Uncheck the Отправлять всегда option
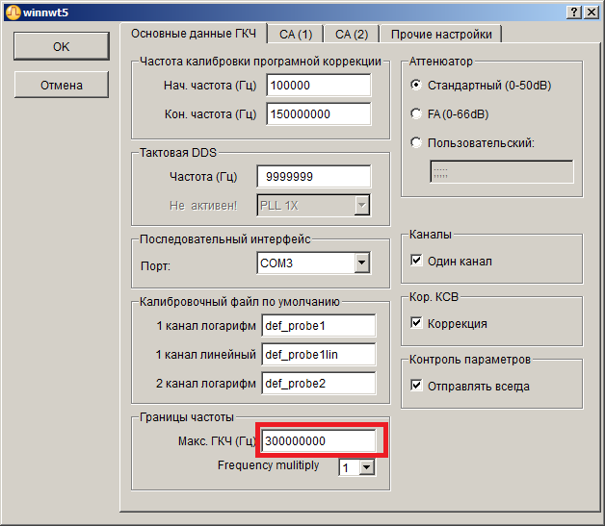The height and width of the screenshot is (526, 605). click(x=417, y=386)
